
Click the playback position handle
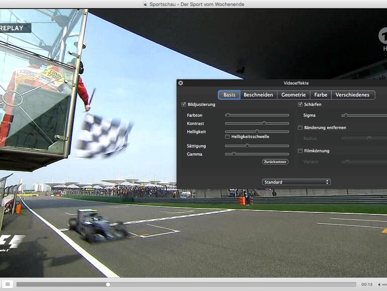coord(108,284)
